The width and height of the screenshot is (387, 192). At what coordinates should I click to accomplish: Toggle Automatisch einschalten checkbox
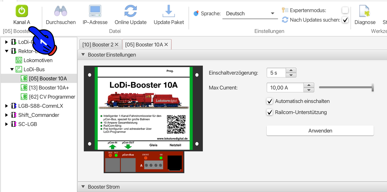pos(270,101)
